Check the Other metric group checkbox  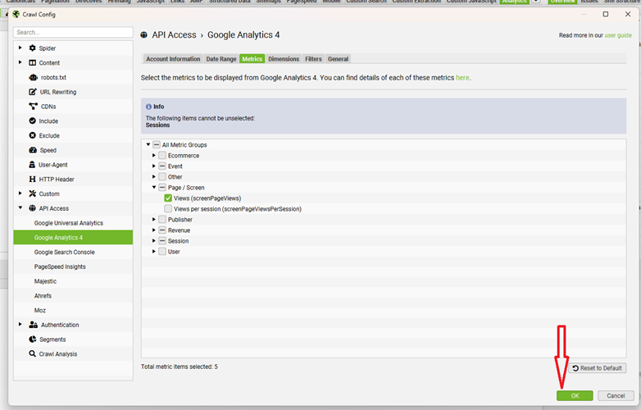[162, 176]
